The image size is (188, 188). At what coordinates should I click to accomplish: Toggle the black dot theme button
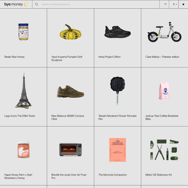point(183,4)
